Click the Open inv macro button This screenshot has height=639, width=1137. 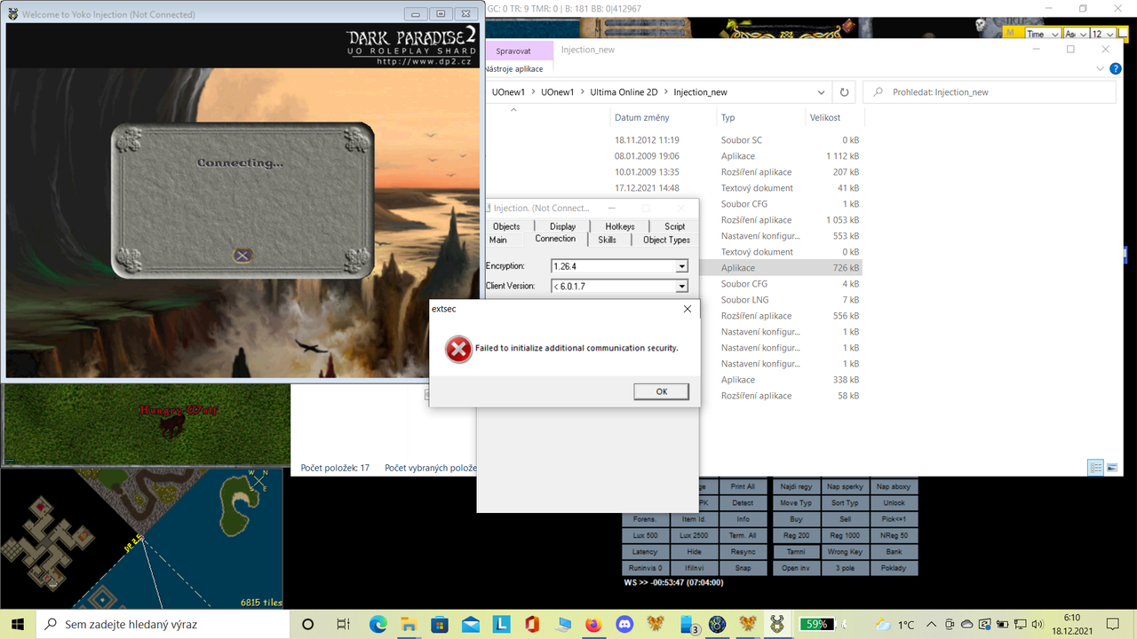pyautogui.click(x=796, y=568)
